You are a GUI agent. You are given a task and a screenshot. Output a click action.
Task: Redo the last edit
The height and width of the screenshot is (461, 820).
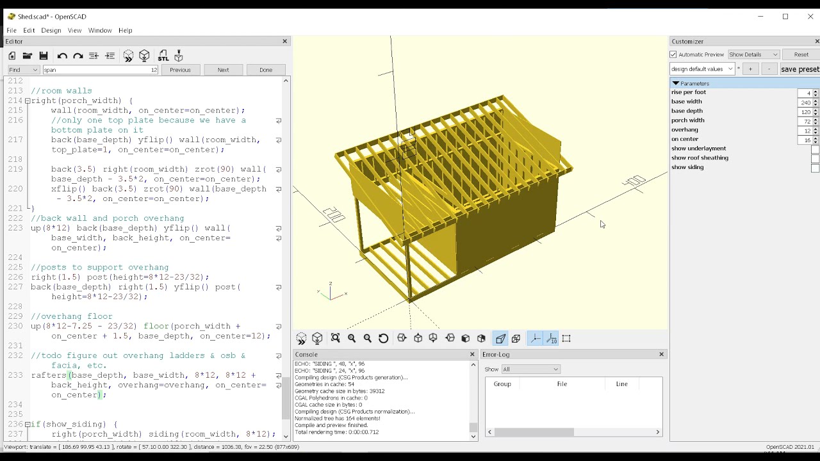point(78,56)
